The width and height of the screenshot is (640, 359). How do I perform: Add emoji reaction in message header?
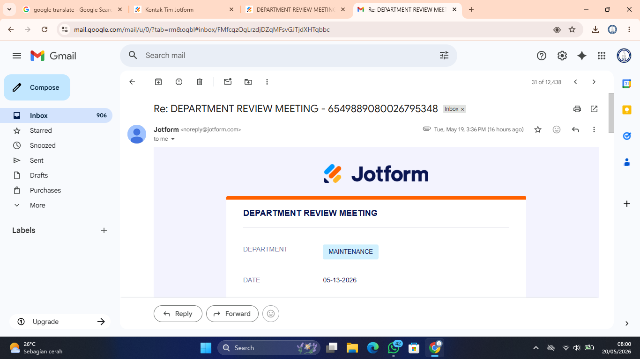[557, 129]
